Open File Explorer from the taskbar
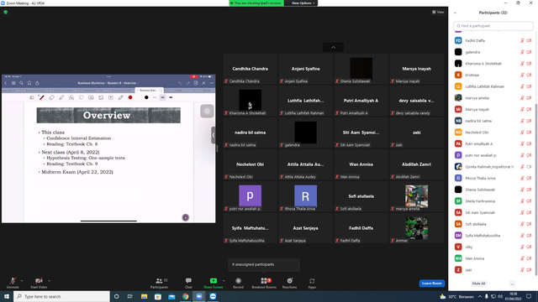538x302 pixels. (x=144, y=296)
